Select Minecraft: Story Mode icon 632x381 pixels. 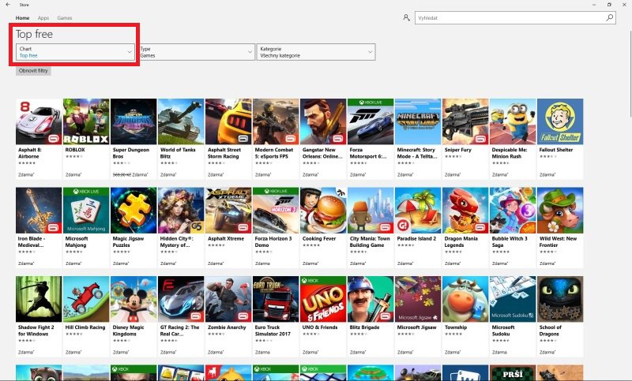418,121
